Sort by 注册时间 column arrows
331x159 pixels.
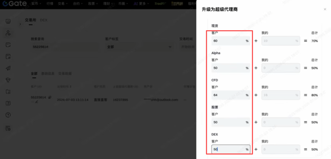pos(70,86)
